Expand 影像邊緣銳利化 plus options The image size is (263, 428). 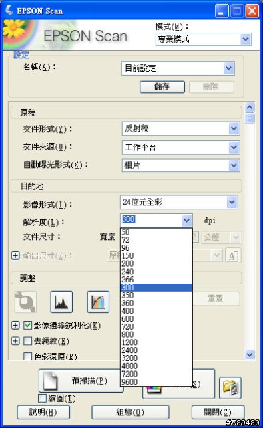pos(15,326)
